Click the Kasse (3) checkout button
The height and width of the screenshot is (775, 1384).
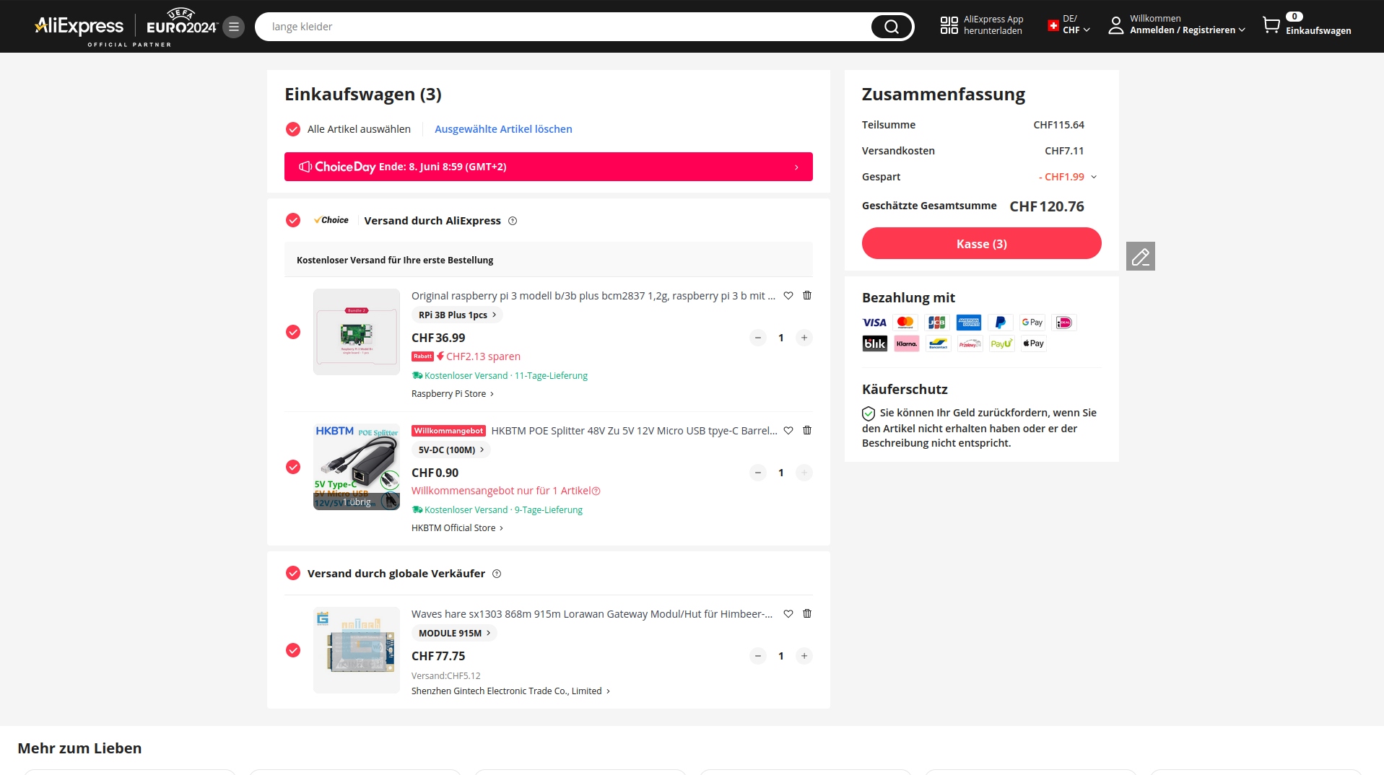click(x=982, y=243)
